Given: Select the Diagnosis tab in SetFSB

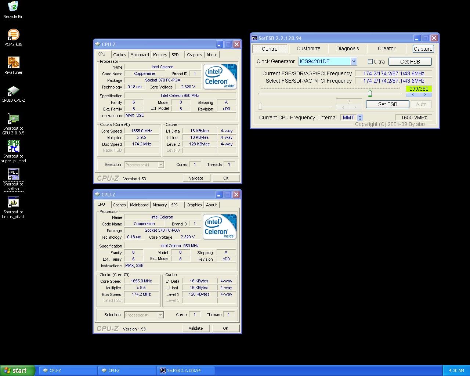Looking at the screenshot, I should pyautogui.click(x=347, y=48).
